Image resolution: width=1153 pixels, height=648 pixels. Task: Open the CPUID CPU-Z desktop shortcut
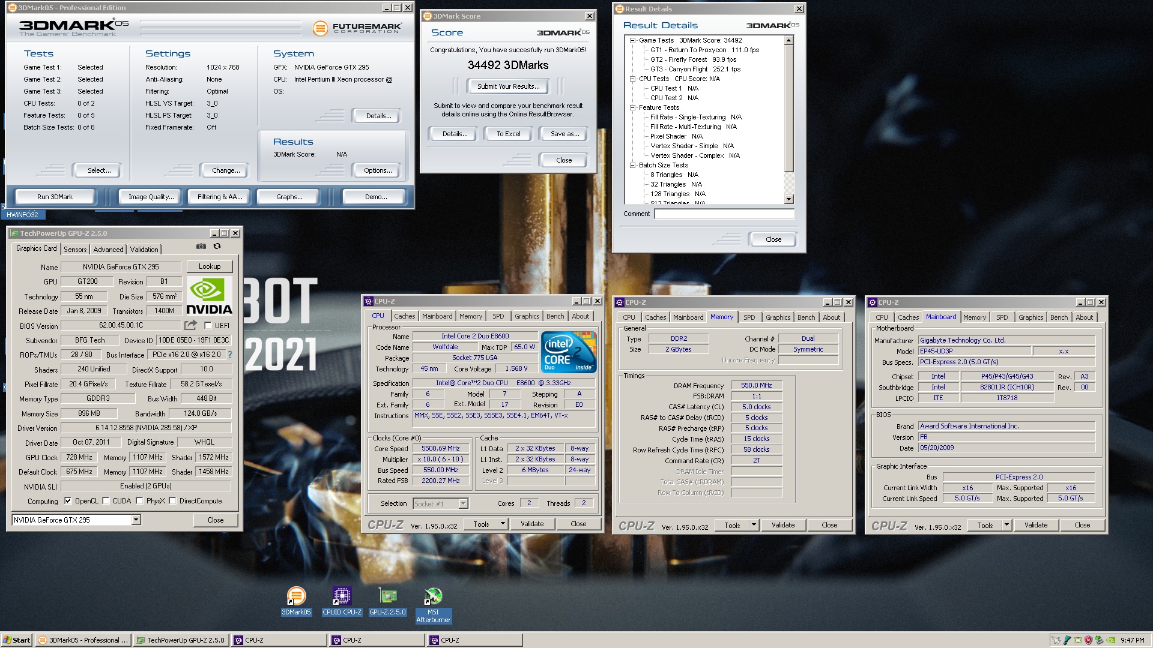(342, 601)
